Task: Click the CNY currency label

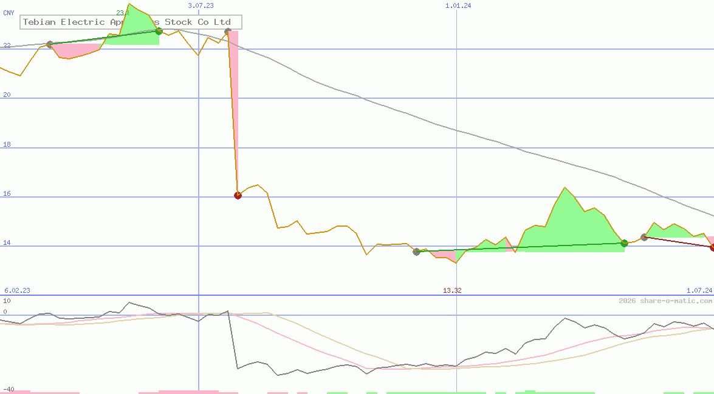Action: click(9, 13)
